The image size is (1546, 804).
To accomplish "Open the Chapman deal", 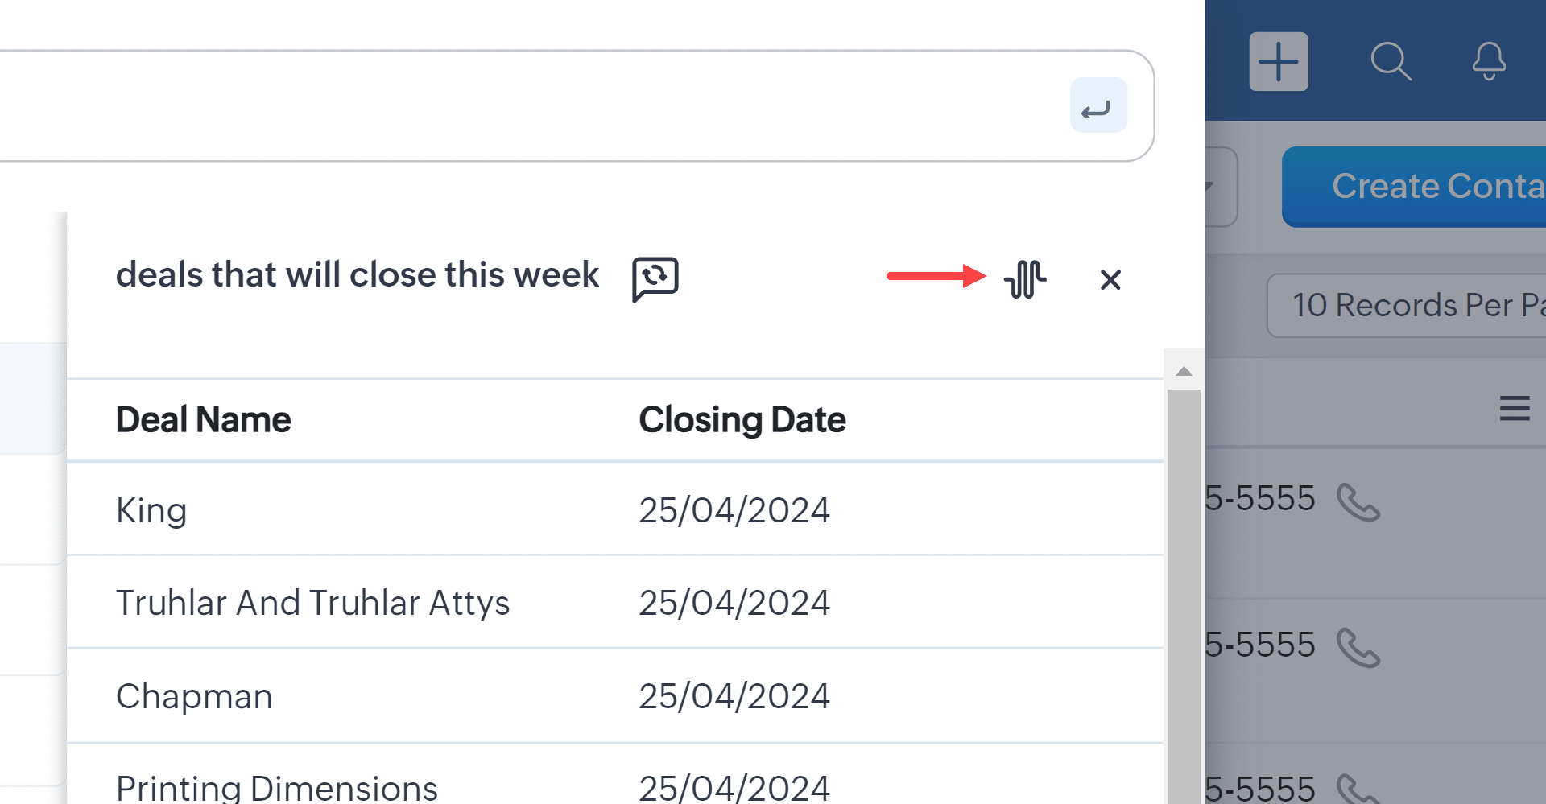I will pos(194,696).
